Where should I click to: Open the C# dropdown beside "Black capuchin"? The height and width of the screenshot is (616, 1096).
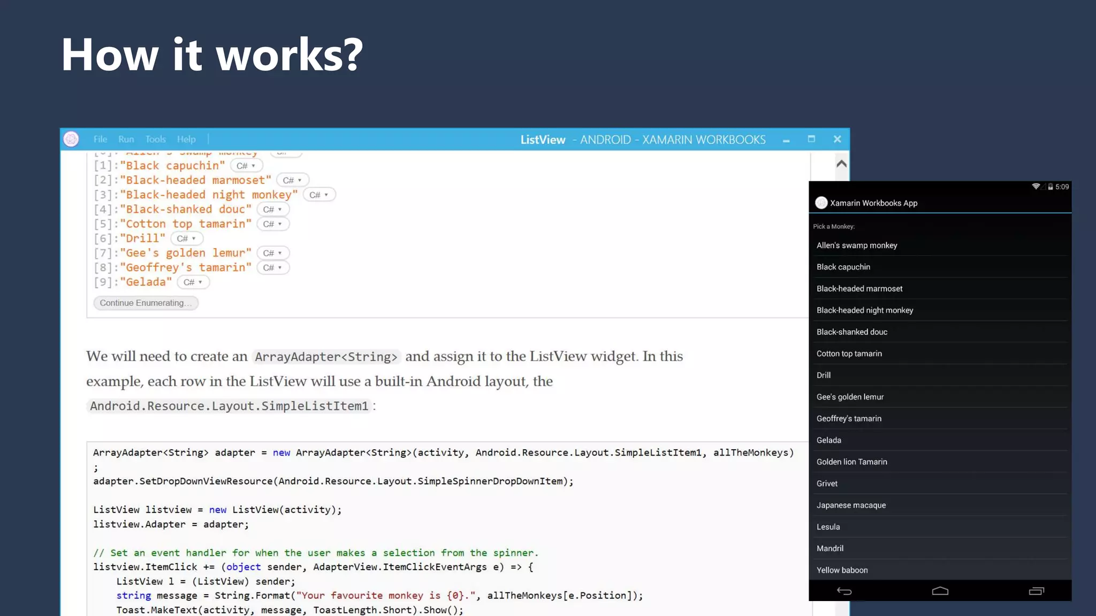246,166
